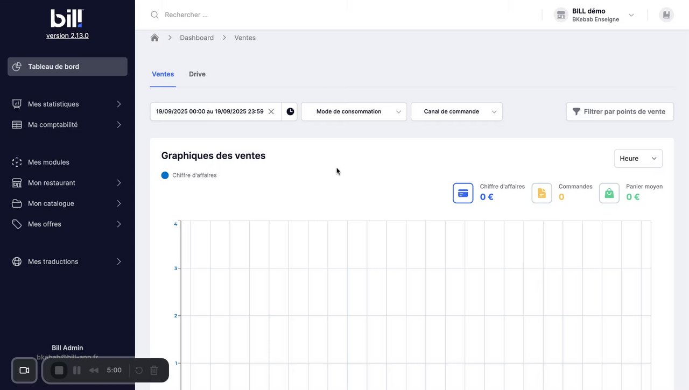The image size is (689, 390).
Task: Toggle Chiffre d'affaires legend series
Action: (189, 175)
